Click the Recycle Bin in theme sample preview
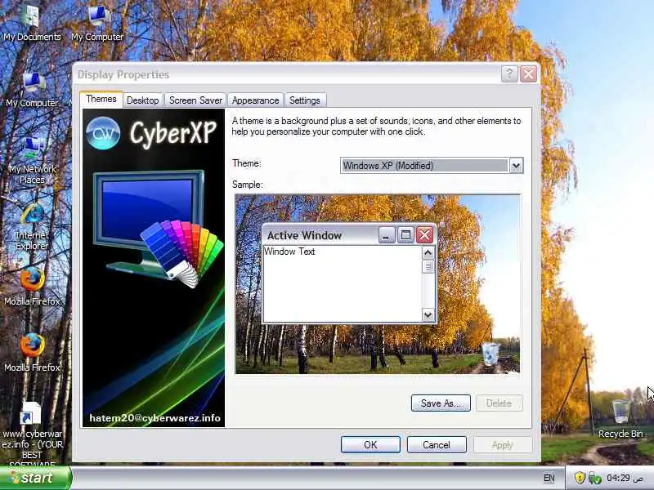 tap(490, 354)
